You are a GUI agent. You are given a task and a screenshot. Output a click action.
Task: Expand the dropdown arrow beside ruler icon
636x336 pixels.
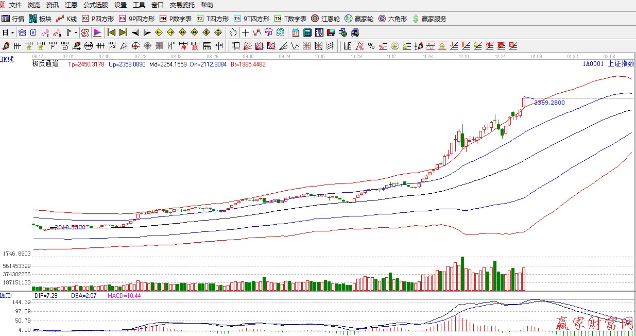[76, 32]
